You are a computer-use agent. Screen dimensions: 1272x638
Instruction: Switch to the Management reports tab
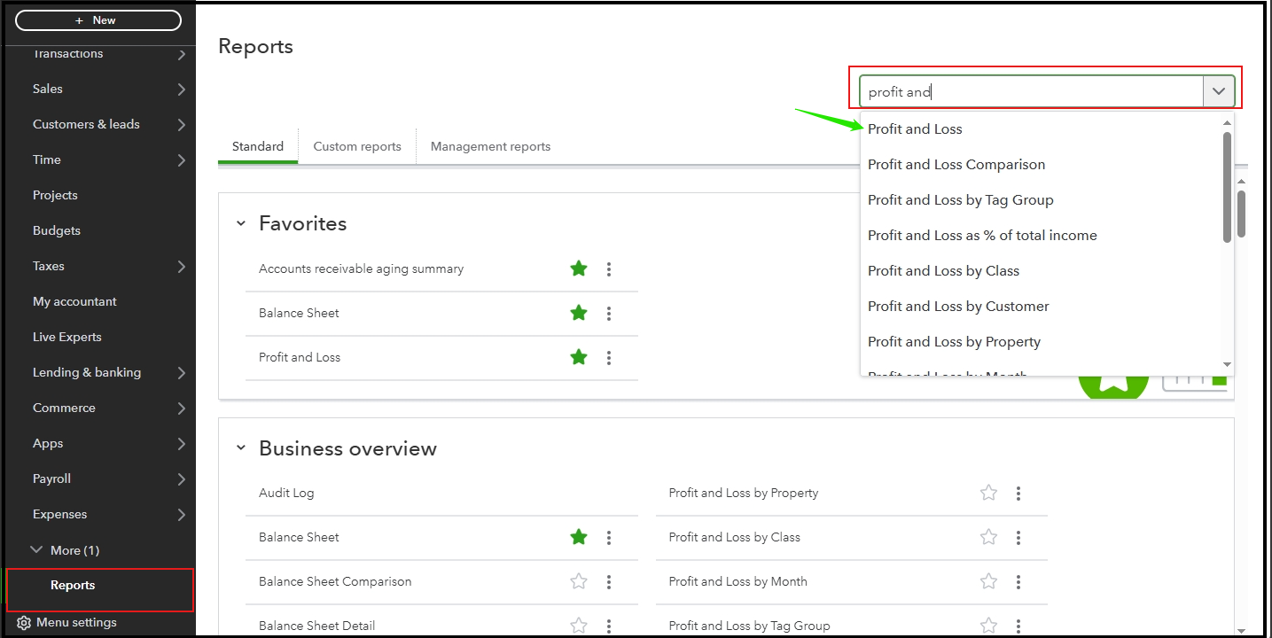(490, 146)
